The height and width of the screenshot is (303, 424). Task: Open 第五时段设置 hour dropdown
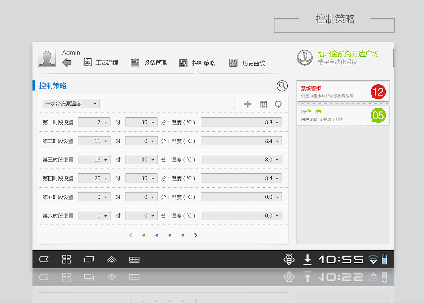[94, 197]
